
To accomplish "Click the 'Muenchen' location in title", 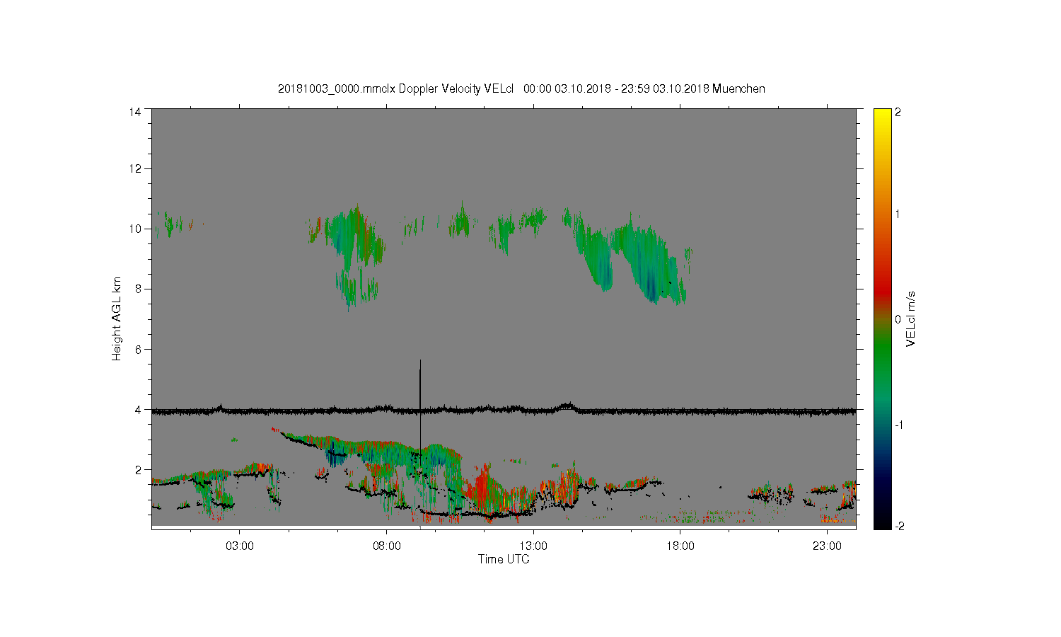I will [x=738, y=88].
